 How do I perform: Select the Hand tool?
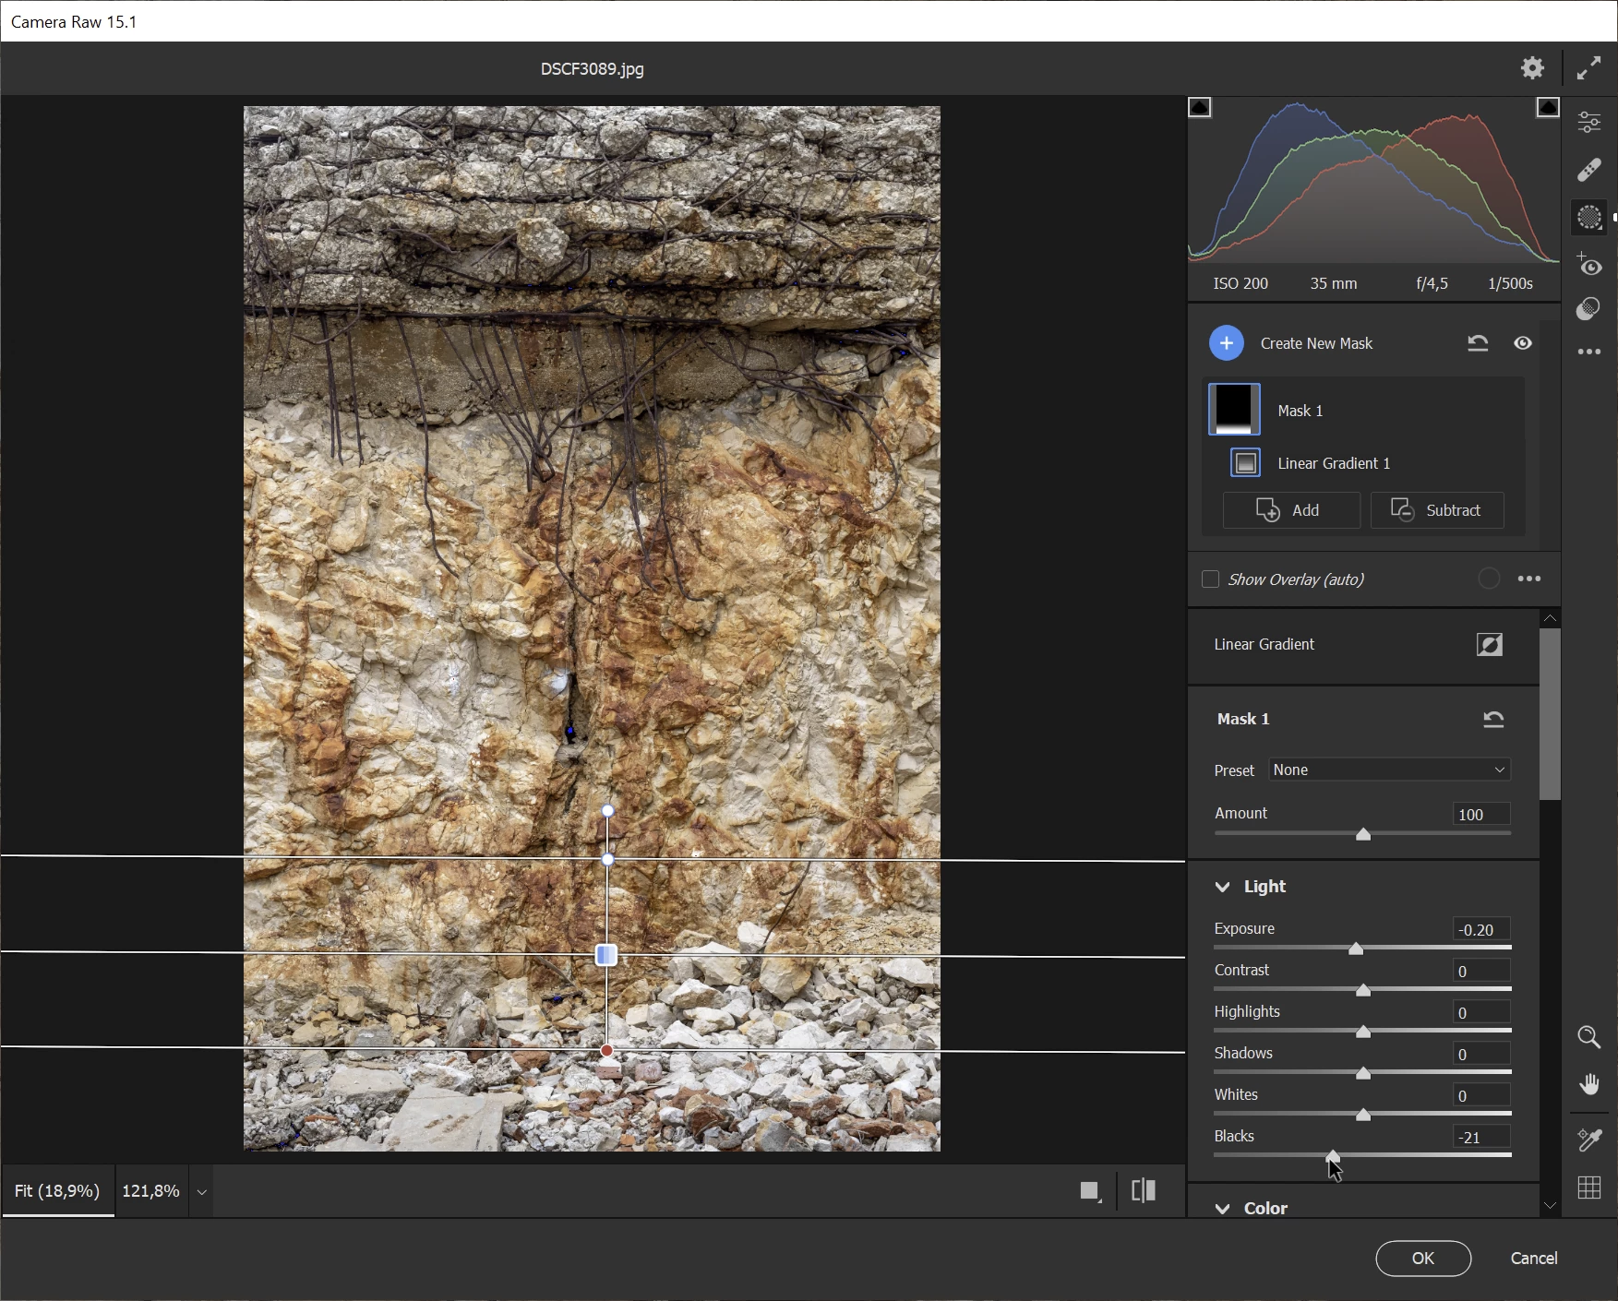[x=1588, y=1084]
